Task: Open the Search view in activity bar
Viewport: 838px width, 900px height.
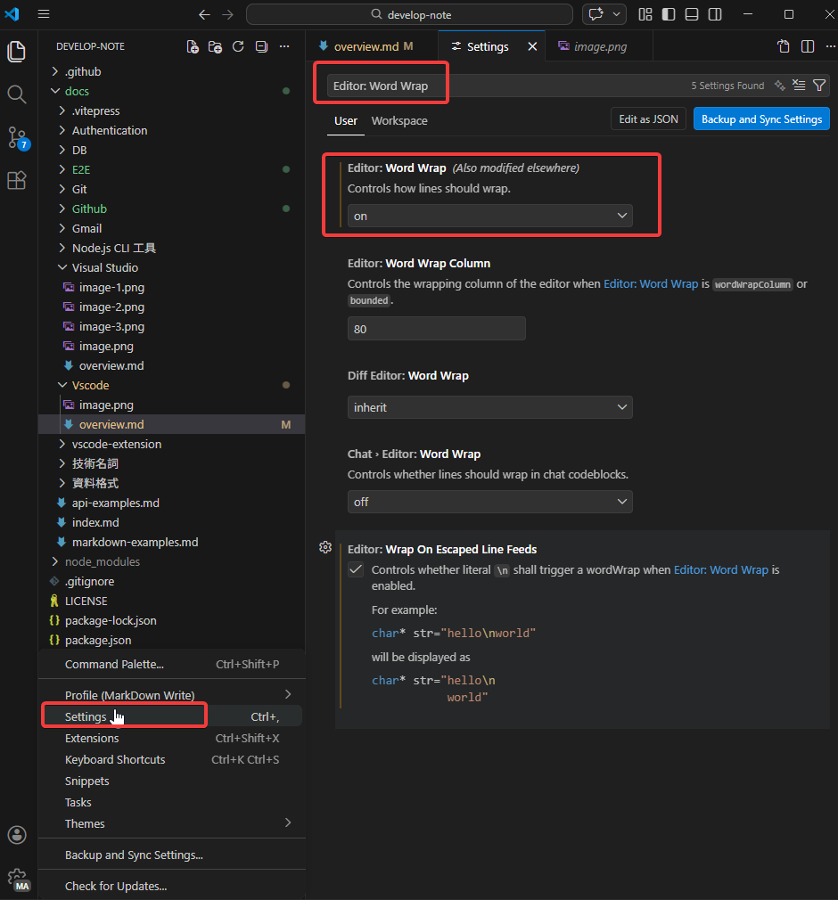Action: pos(17,94)
